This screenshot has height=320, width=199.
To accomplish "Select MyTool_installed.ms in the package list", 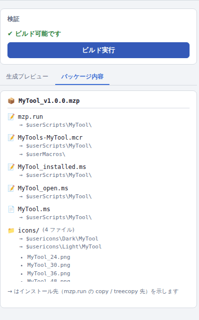I will pyautogui.click(x=52, y=167).
